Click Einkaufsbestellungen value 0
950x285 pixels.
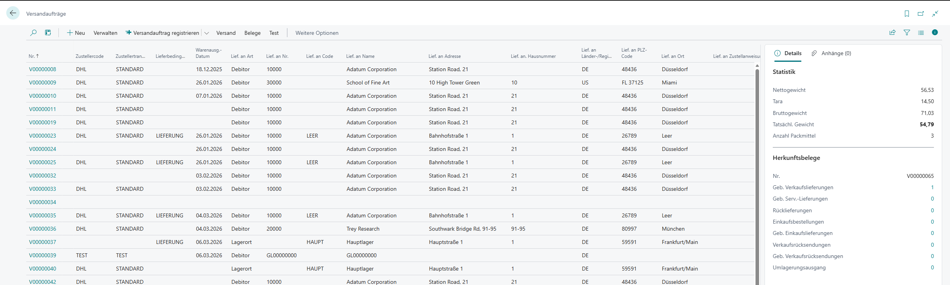coord(932,222)
